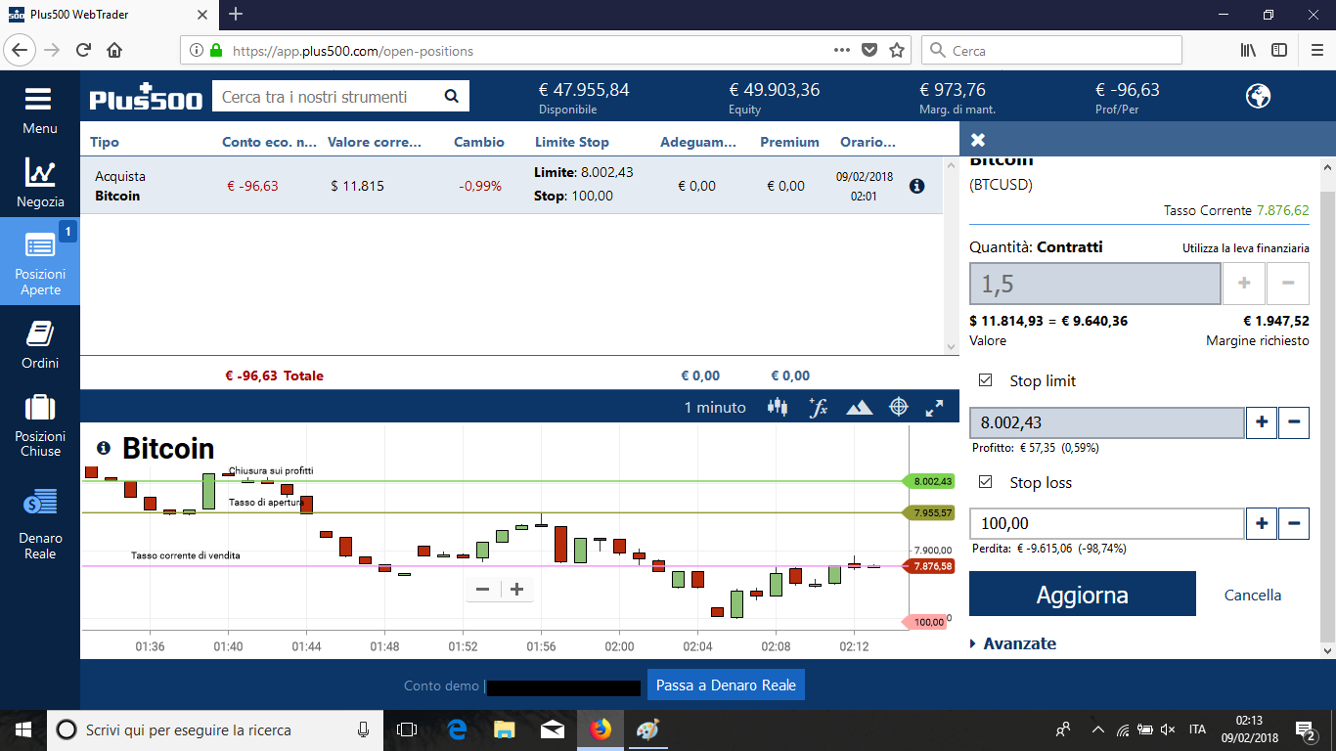Switch to area chart view

click(x=859, y=408)
